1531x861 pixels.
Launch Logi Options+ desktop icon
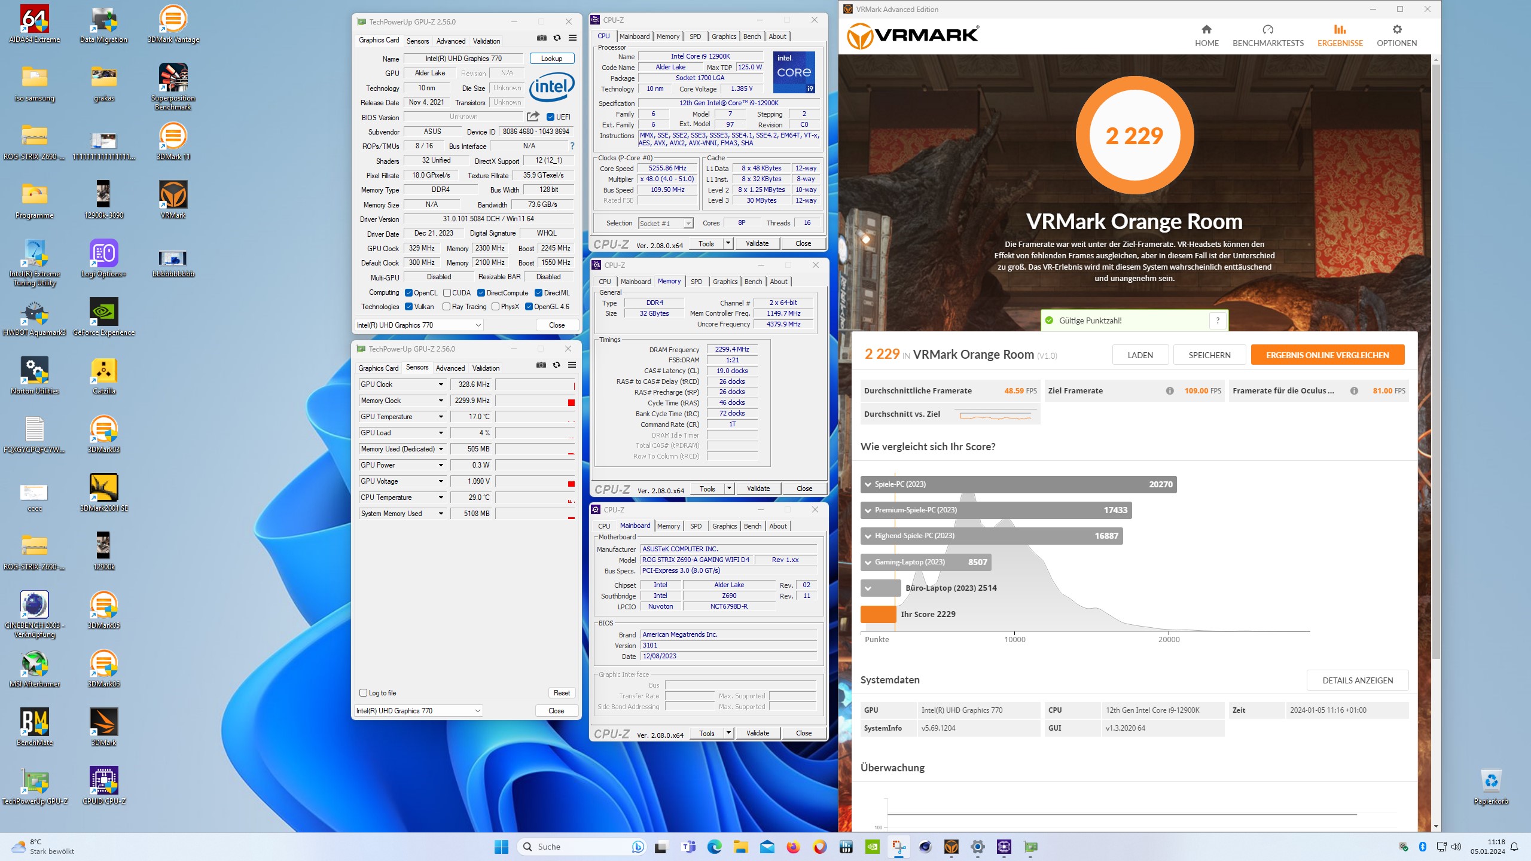point(104,259)
